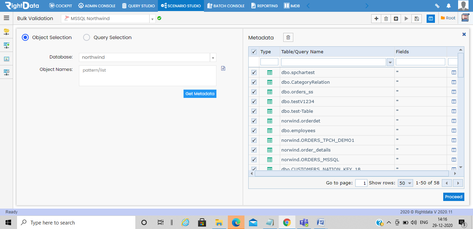
Task: Click the run play icon in toolbar
Action: [407, 19]
